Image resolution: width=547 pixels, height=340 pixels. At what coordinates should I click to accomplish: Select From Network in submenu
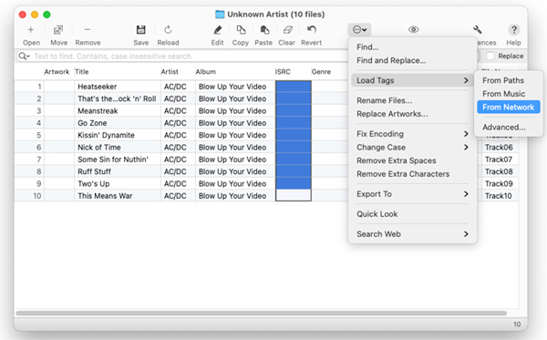(x=509, y=107)
